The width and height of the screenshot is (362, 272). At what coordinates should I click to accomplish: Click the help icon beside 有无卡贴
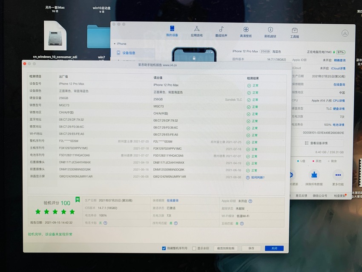point(105,223)
